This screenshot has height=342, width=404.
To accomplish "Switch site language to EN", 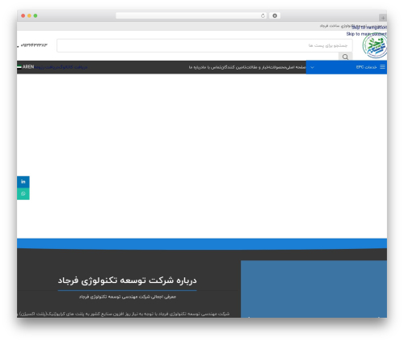I will click(31, 67).
